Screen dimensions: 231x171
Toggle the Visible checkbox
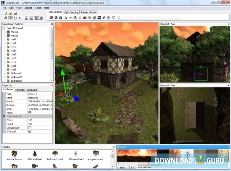click(x=30, y=113)
